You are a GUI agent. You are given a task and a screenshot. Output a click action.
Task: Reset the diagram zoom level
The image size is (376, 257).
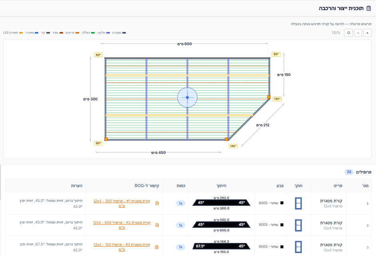[348, 33]
